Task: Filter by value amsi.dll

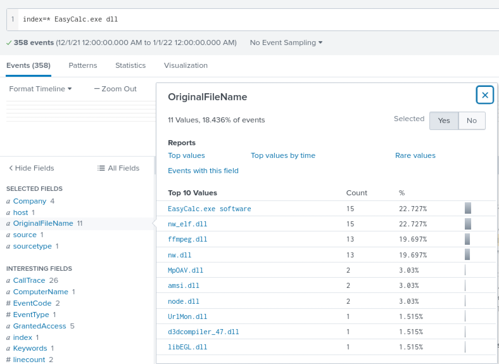Action: tap(184, 285)
